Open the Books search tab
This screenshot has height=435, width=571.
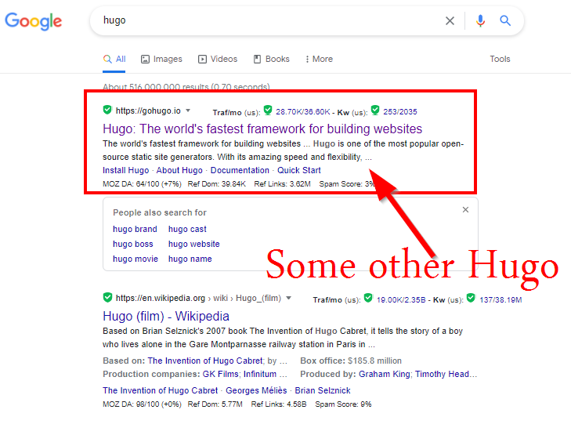click(271, 59)
